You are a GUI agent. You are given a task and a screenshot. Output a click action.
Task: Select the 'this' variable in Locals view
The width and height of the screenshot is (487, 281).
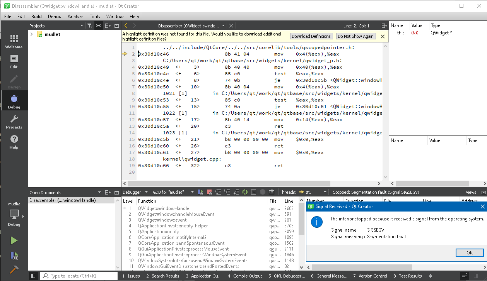pyautogui.click(x=401, y=33)
